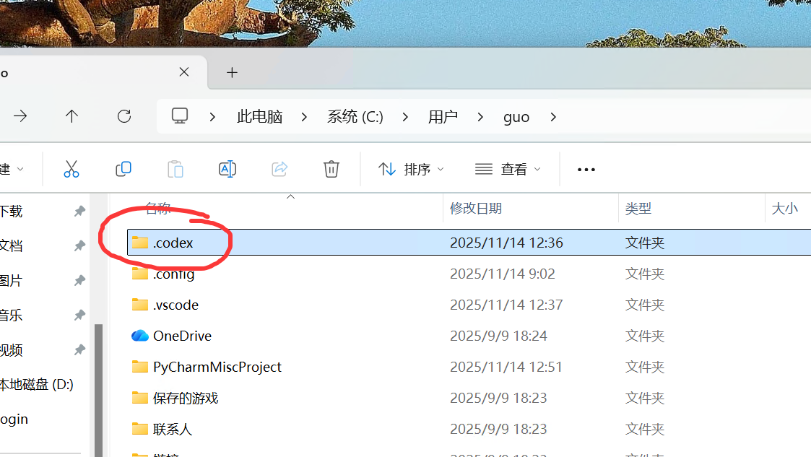This screenshot has height=457, width=811.
Task: Click the Copy icon in toolbar
Action: click(123, 169)
